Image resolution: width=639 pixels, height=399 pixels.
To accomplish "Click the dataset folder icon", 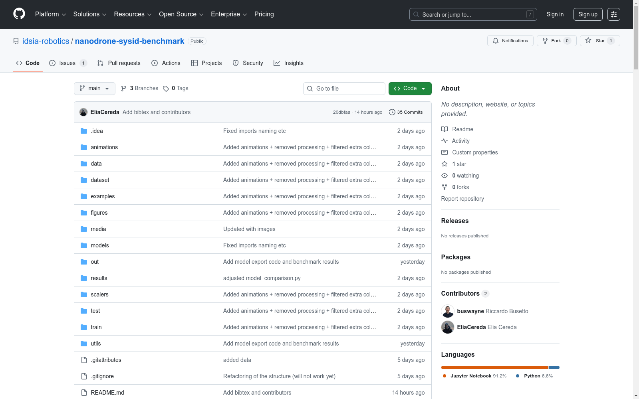I will click(84, 180).
